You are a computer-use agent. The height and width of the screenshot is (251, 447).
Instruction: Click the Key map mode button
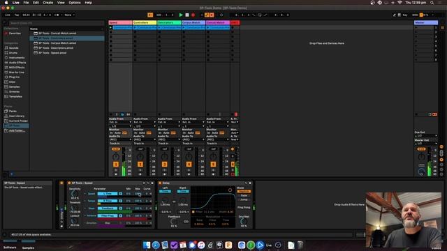pyautogui.click(x=405, y=15)
